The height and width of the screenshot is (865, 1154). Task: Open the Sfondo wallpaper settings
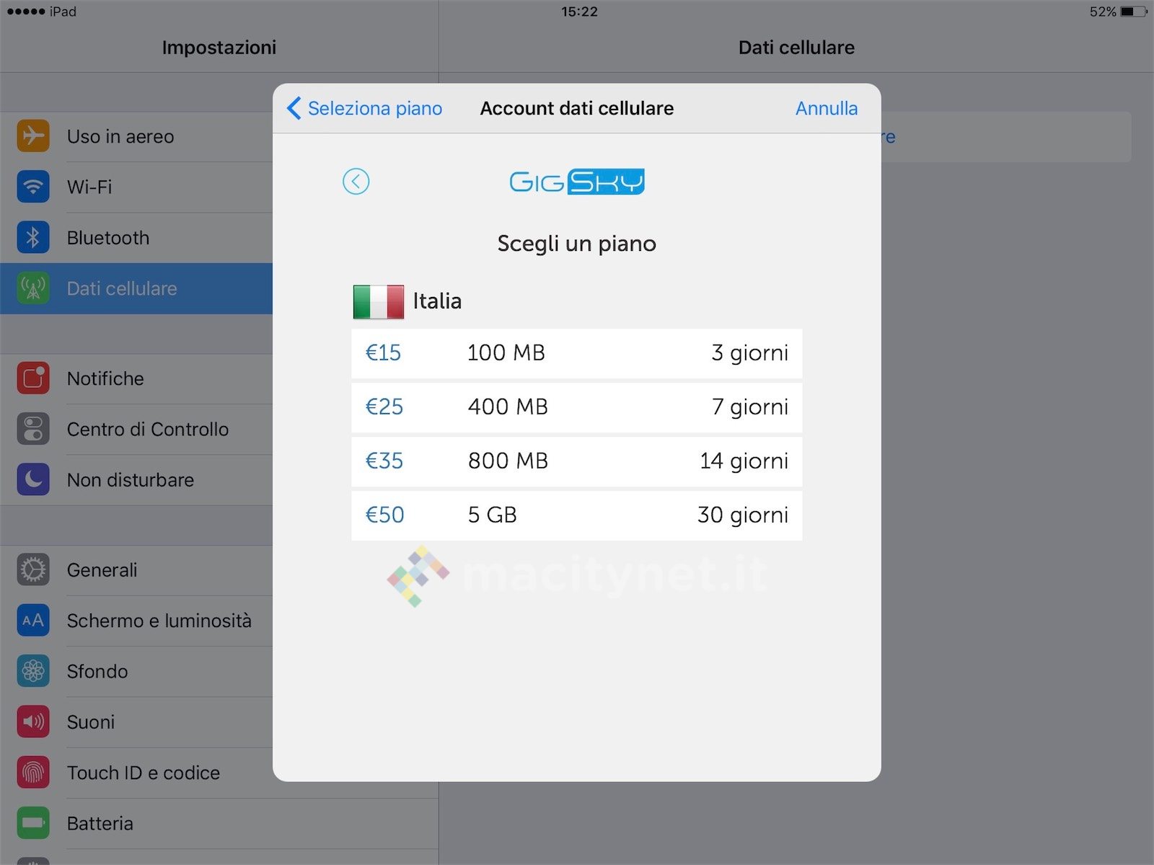(x=97, y=671)
